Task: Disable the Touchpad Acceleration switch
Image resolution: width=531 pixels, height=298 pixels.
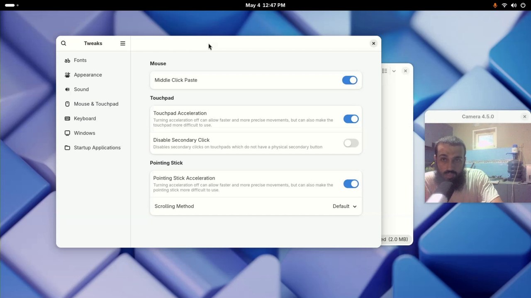Action: [351, 119]
